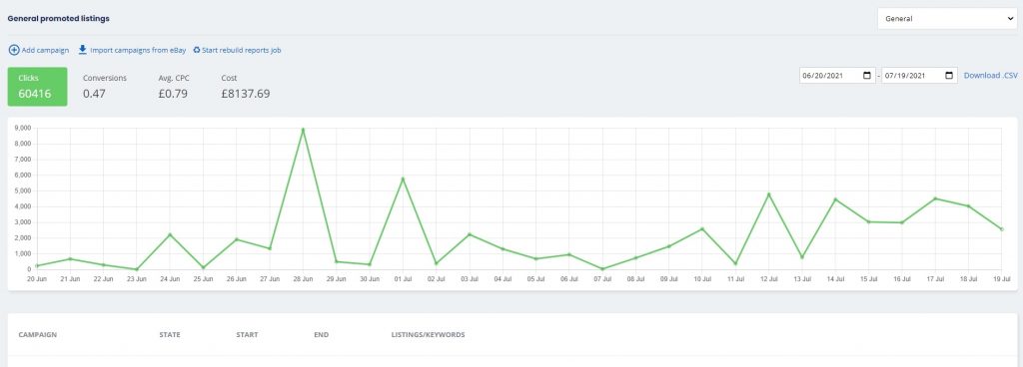Click the rebuild reports gear icon
1023x367 pixels.
pos(197,50)
